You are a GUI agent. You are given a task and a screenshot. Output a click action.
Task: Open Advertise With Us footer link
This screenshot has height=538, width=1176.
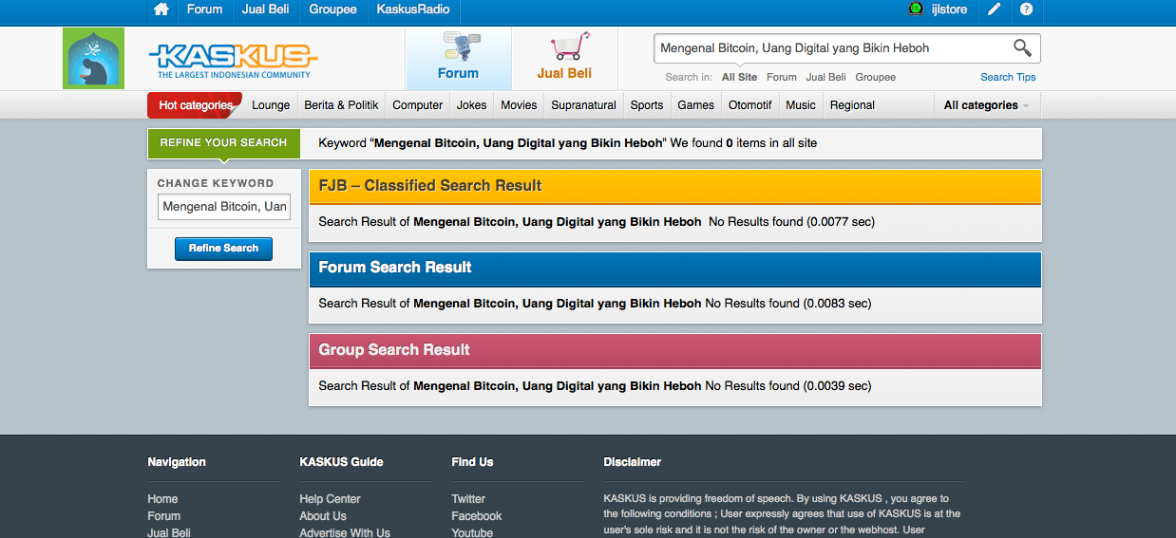click(345, 532)
